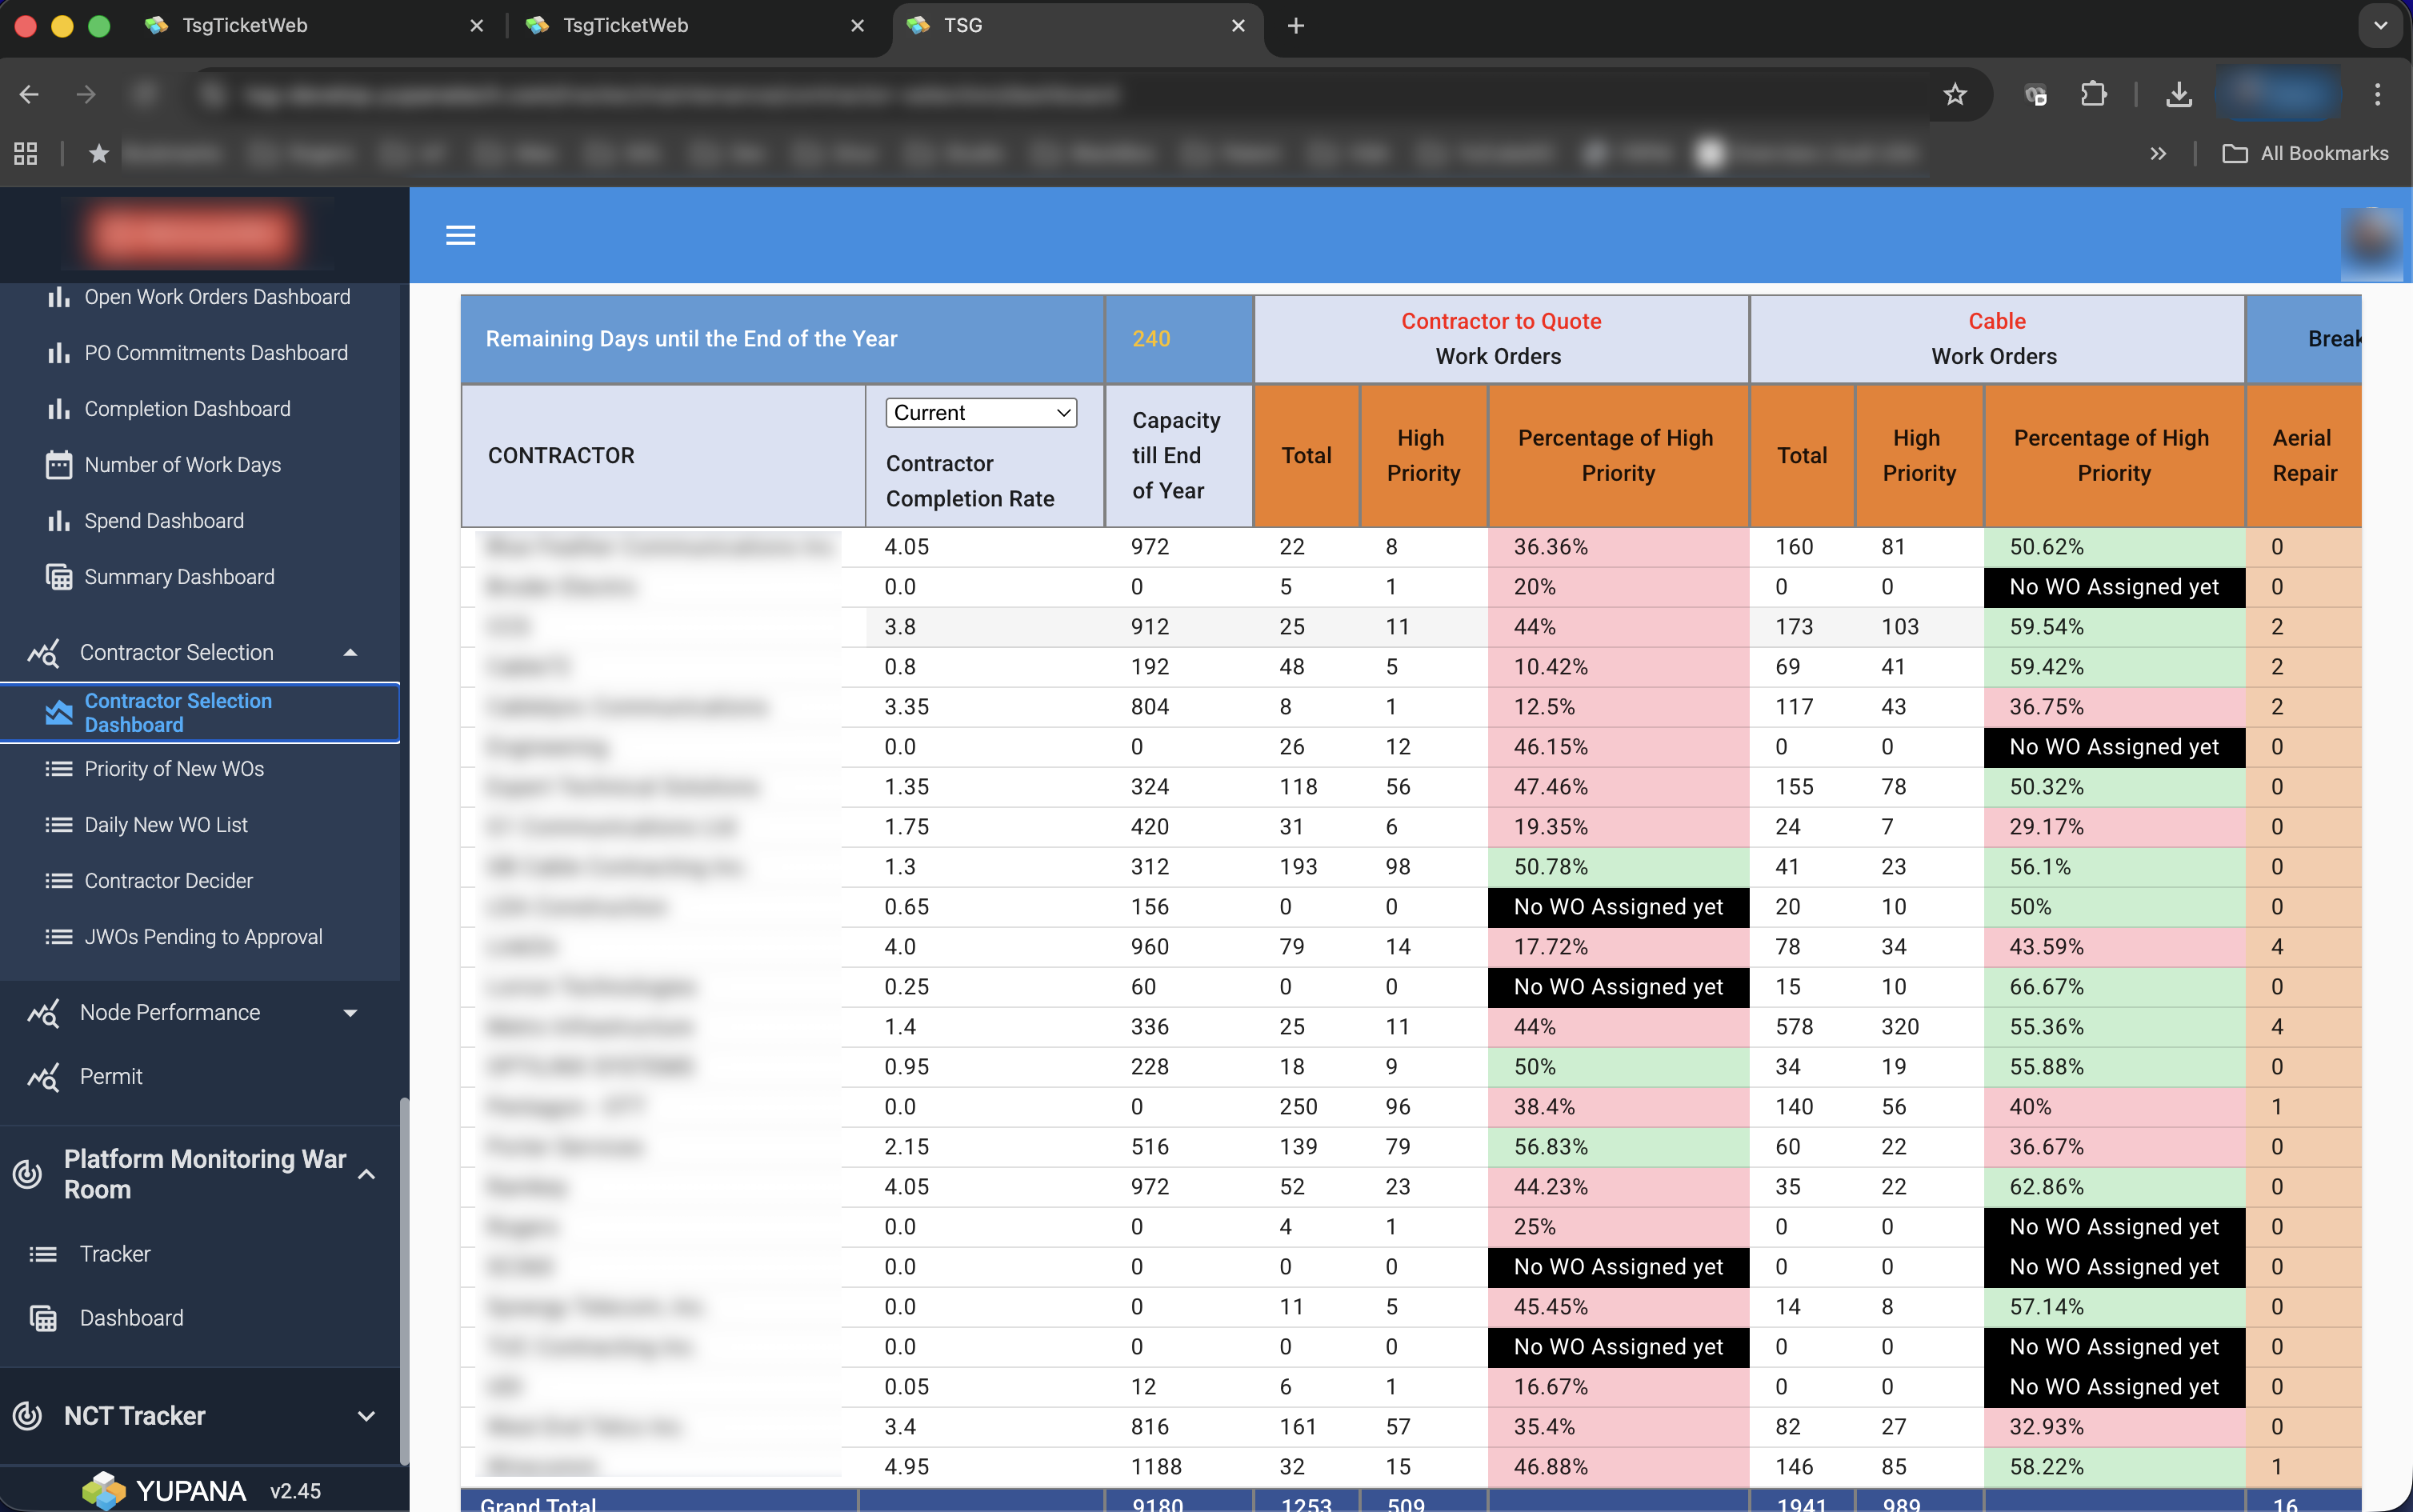Switch to the first TsgTicketWeb tab
Screen dimensions: 2413x1512
coord(245,26)
